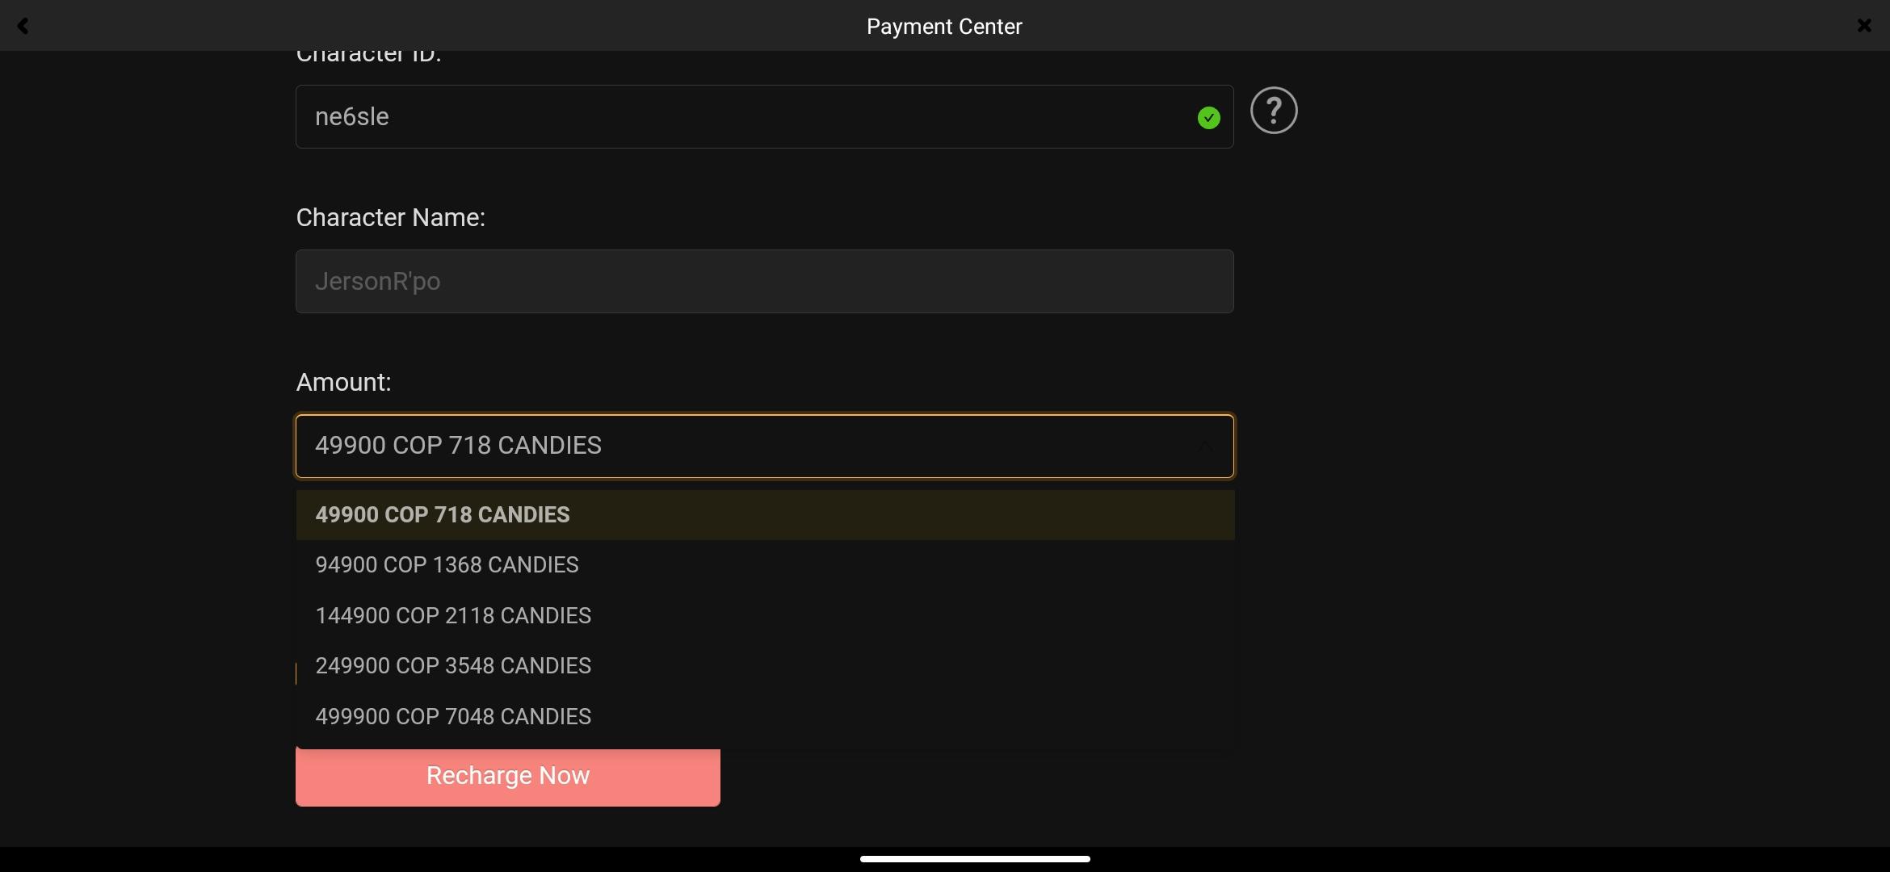Choose the 499900 COP 7048 Candies option
Viewport: 1890px width, 872px height.
pyautogui.click(x=453, y=717)
